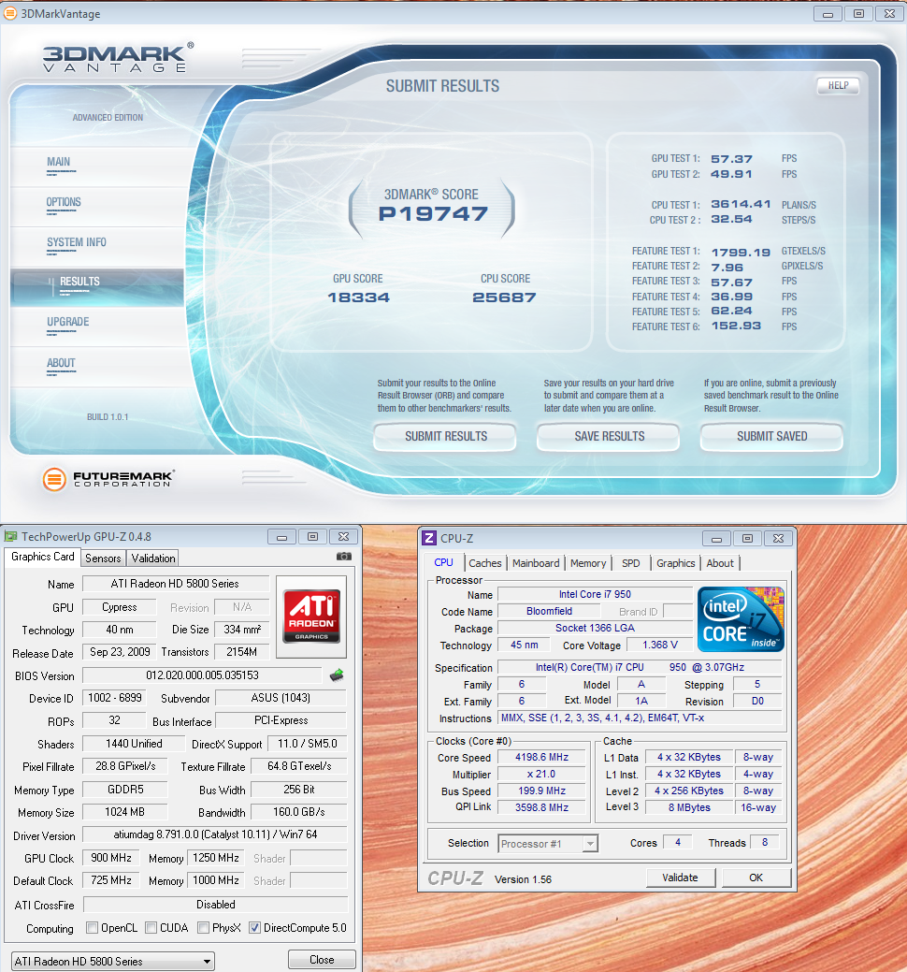Viewport: 907px width, 972px height.
Task: Minimize the GPU-Z window
Action: (x=281, y=537)
